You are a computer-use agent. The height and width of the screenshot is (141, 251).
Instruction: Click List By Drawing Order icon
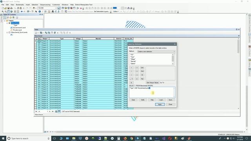click(x=5, y=17)
